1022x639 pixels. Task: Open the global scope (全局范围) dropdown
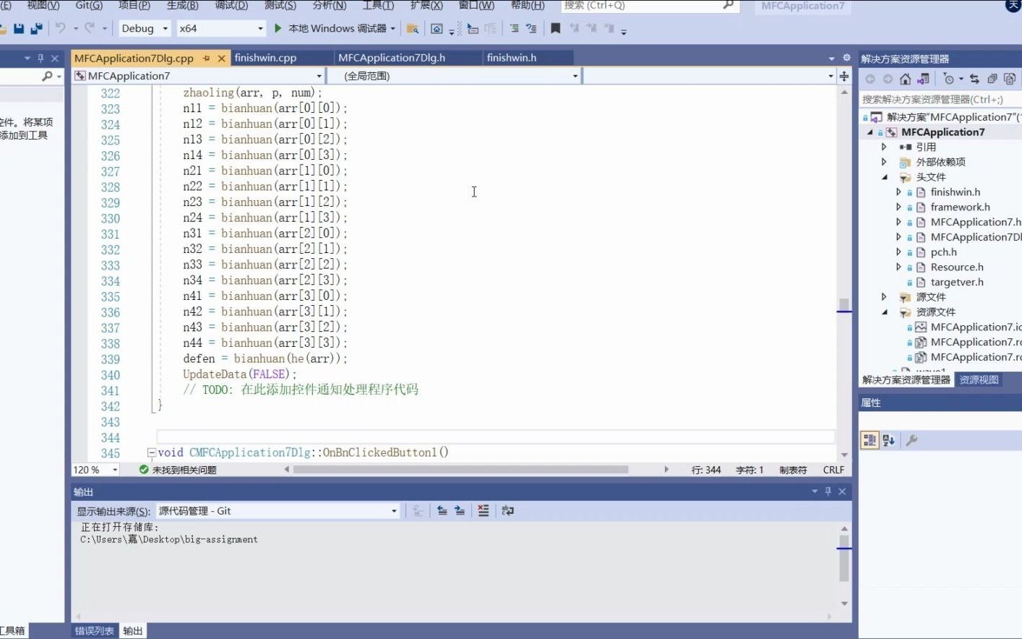[x=575, y=76]
